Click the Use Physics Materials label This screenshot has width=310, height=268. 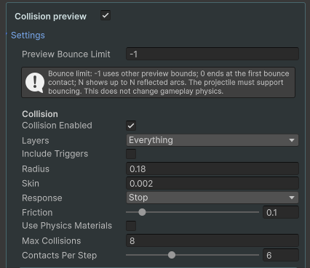click(x=67, y=226)
